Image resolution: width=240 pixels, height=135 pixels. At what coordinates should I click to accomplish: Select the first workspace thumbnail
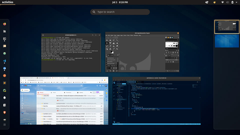coord(227,27)
